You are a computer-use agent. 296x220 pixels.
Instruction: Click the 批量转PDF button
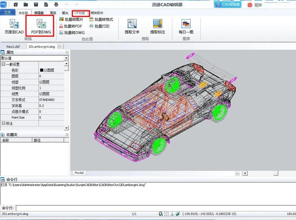tap(71, 26)
